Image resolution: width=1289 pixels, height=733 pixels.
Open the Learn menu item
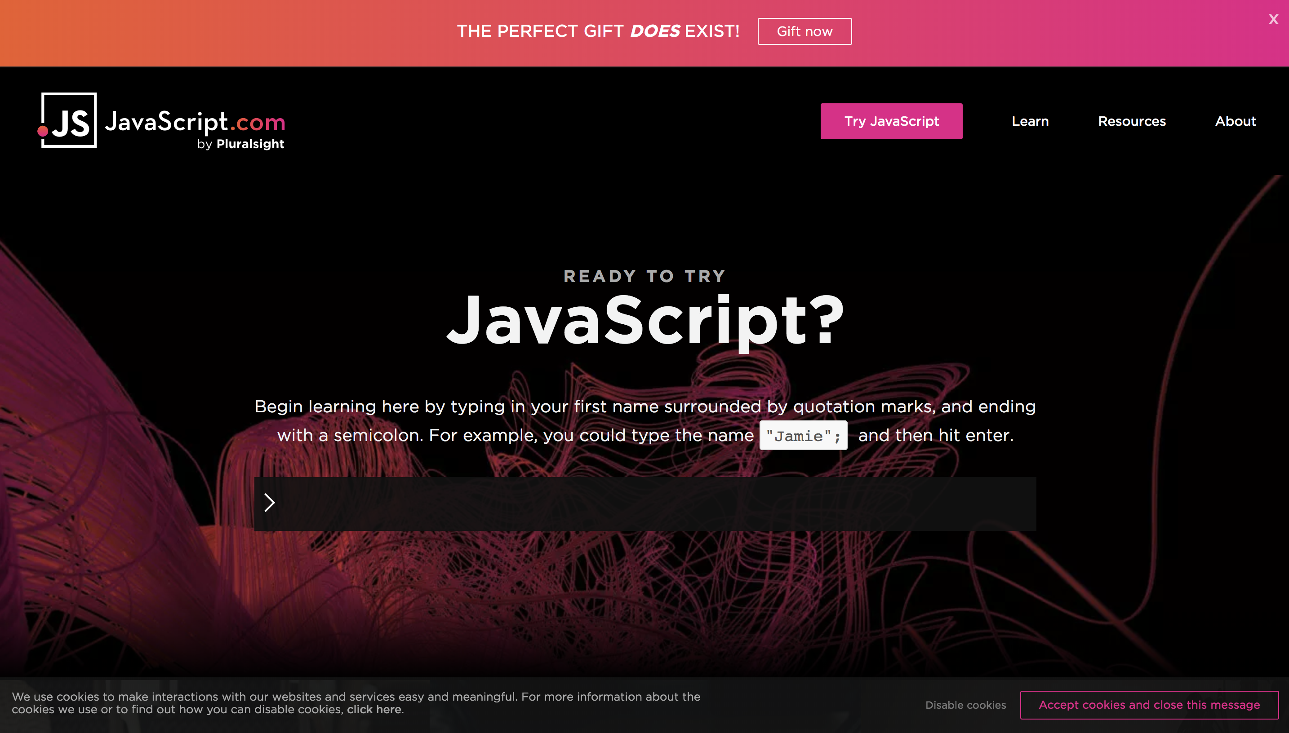pos(1030,121)
